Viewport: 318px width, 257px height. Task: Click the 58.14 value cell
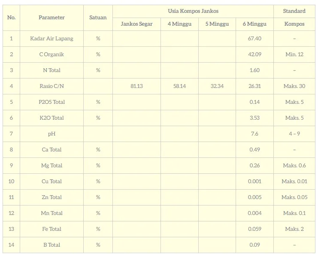click(179, 86)
